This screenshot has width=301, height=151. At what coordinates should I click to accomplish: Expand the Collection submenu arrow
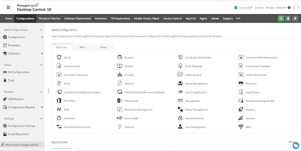(x=42, y=54)
